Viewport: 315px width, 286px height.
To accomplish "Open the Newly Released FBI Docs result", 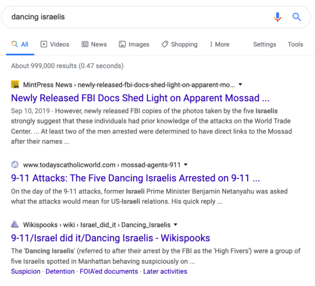I will pyautogui.click(x=140, y=98).
